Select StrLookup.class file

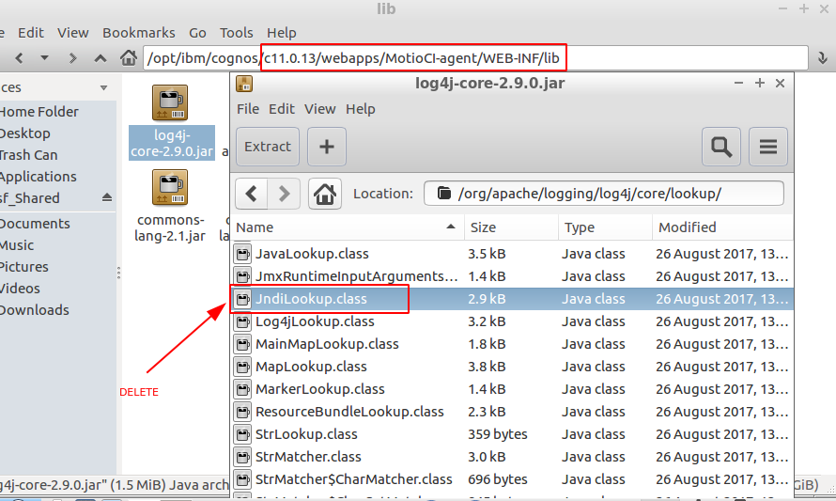pyautogui.click(x=512, y=434)
